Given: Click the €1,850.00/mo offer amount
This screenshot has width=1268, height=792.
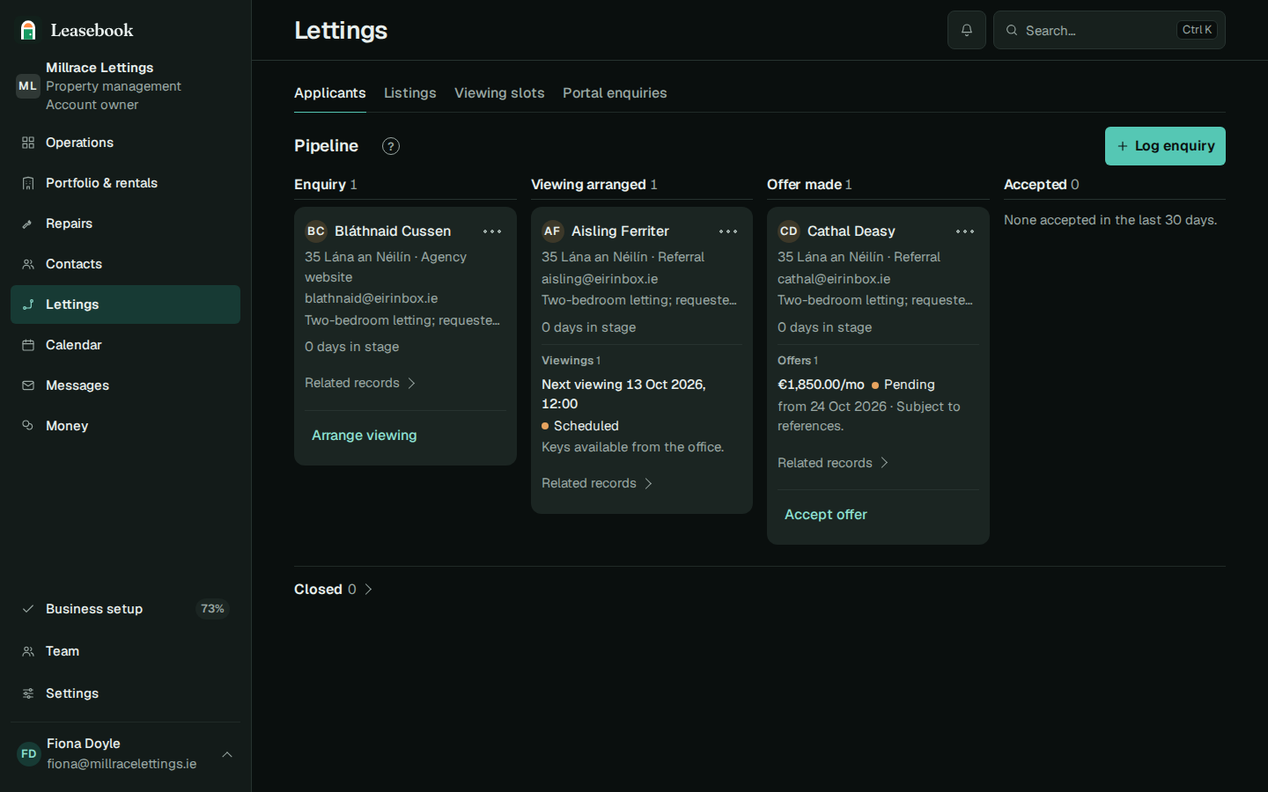Looking at the screenshot, I should pyautogui.click(x=821, y=385).
